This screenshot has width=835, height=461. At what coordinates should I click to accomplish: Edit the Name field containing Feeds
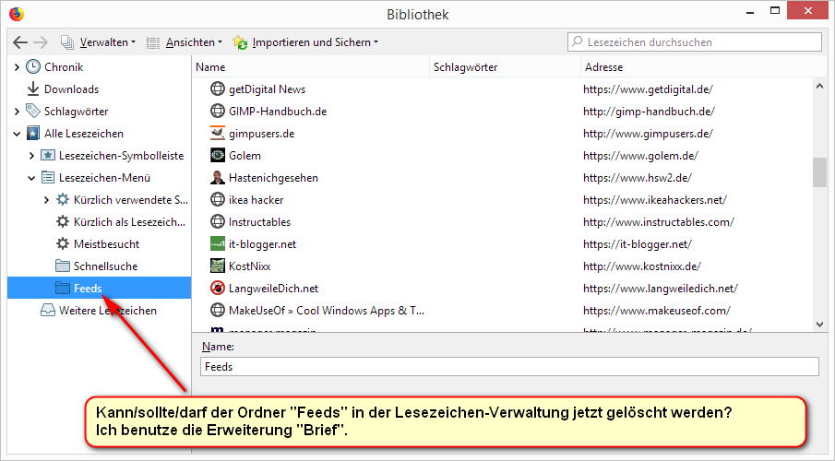(509, 367)
